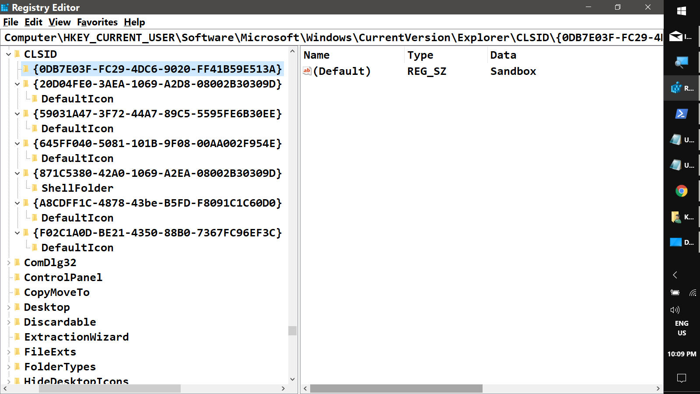Open the View menu
Viewport: 700px width, 394px height.
coord(59,22)
